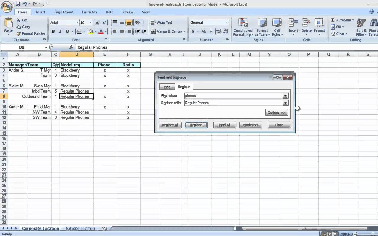Save the workbook via Quick Access
The image size is (378, 236).
18,4
